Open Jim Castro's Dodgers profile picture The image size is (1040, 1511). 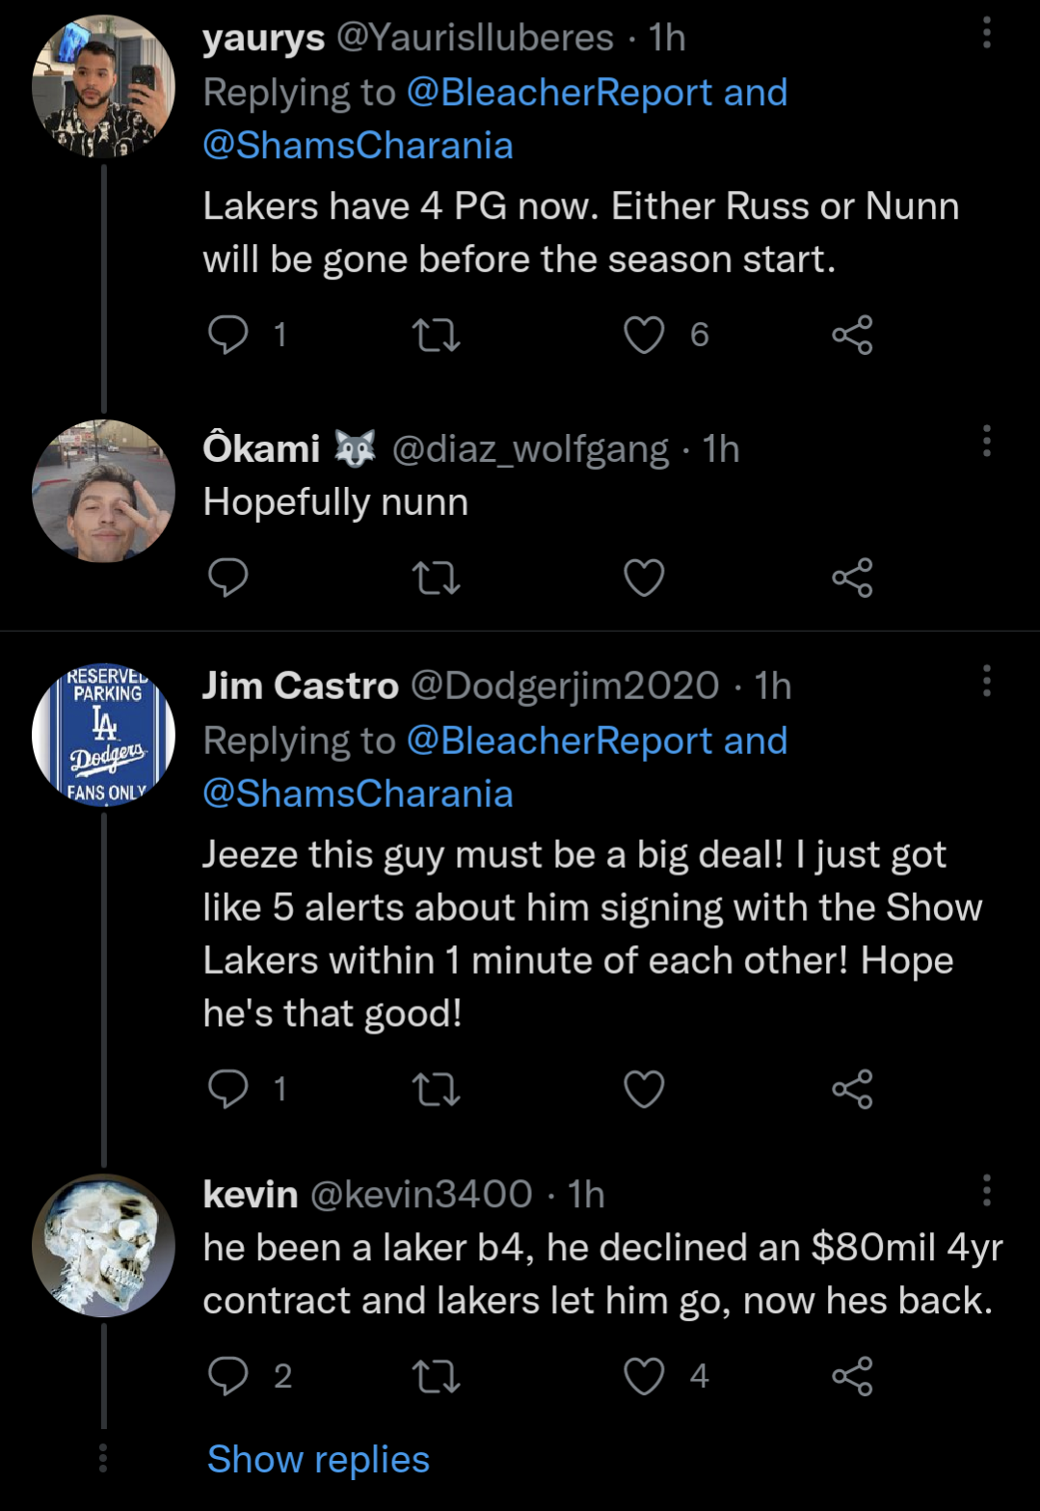click(104, 735)
